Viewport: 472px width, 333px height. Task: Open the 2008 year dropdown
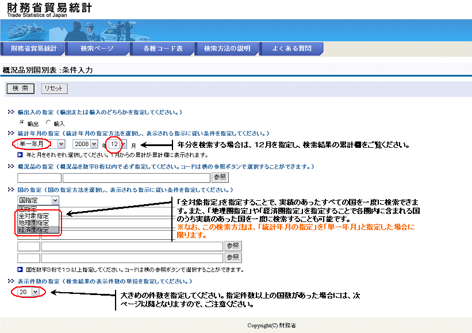click(85, 144)
